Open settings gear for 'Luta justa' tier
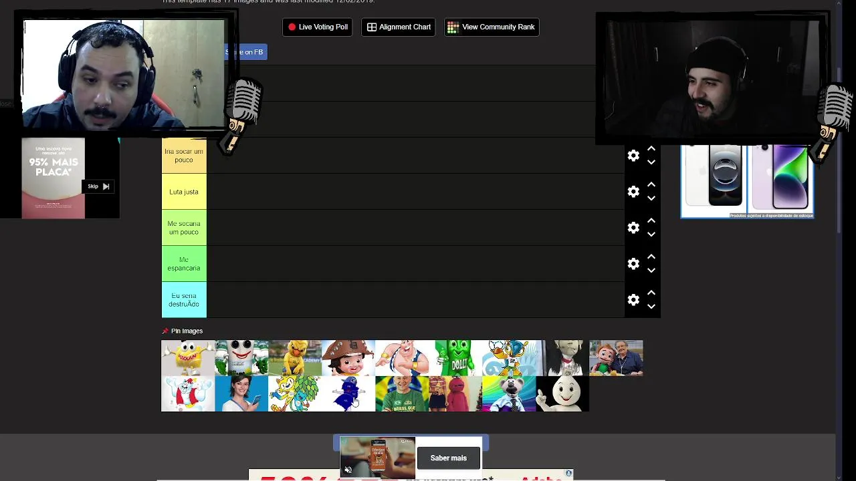The image size is (856, 481). tap(633, 192)
